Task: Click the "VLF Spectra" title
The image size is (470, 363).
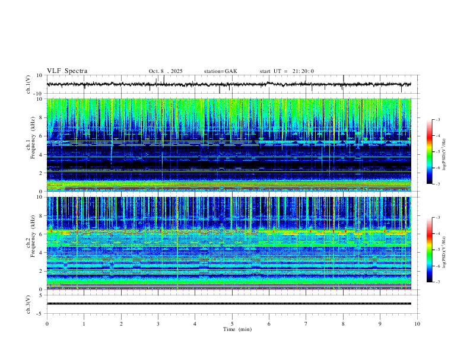Action: [67, 71]
